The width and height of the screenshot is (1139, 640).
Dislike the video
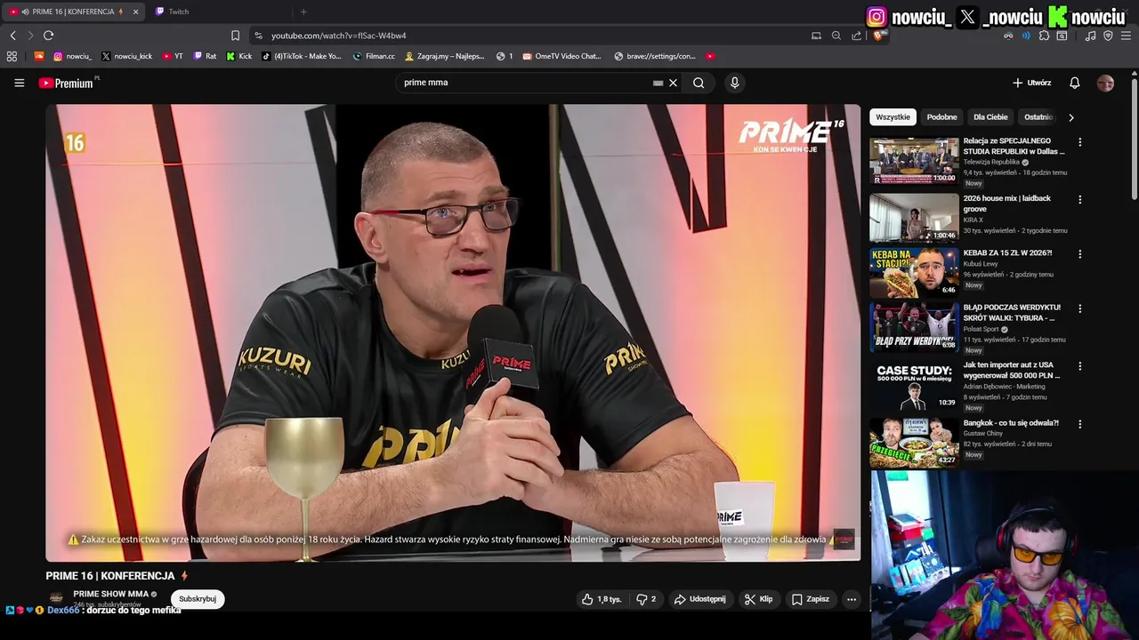click(x=646, y=599)
